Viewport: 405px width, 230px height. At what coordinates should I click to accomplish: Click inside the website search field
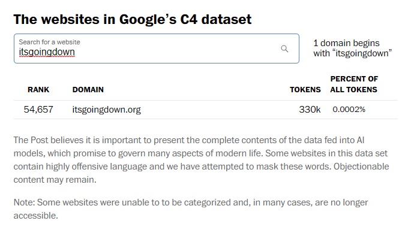click(x=157, y=49)
